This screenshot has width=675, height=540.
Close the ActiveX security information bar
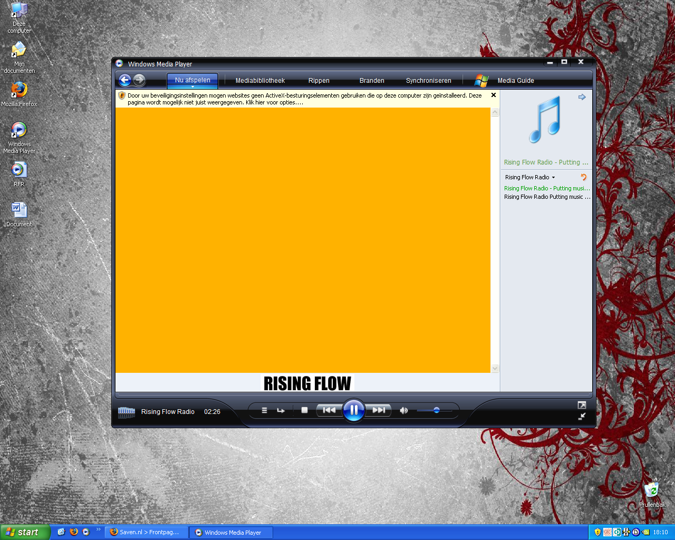point(494,95)
